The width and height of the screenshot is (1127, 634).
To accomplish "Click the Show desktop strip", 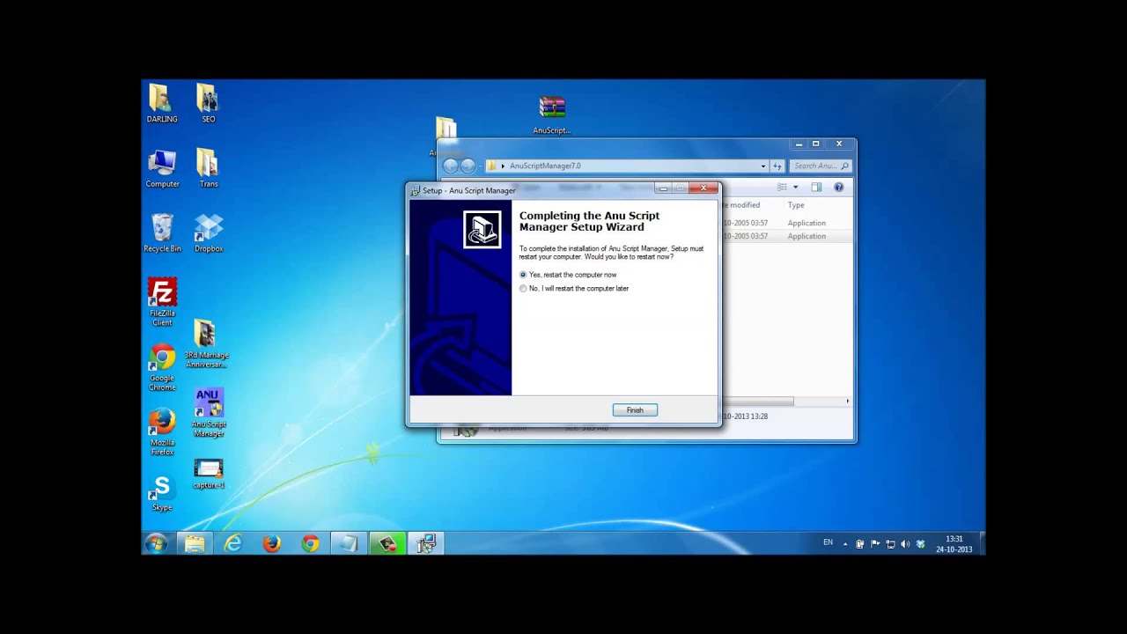I will click(982, 543).
